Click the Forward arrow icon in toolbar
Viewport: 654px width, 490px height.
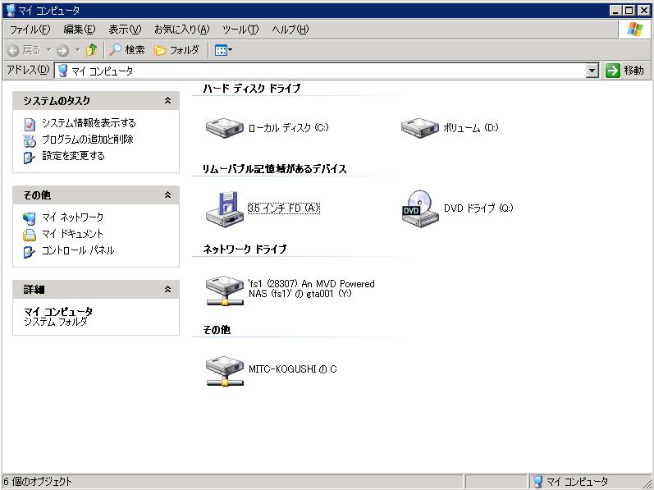[x=62, y=50]
